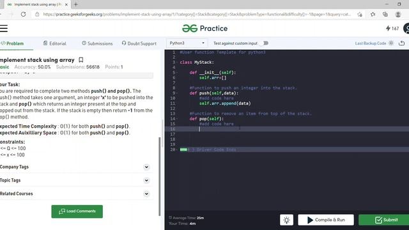
Task: Click the Average Time 25m text
Action: 186,218
